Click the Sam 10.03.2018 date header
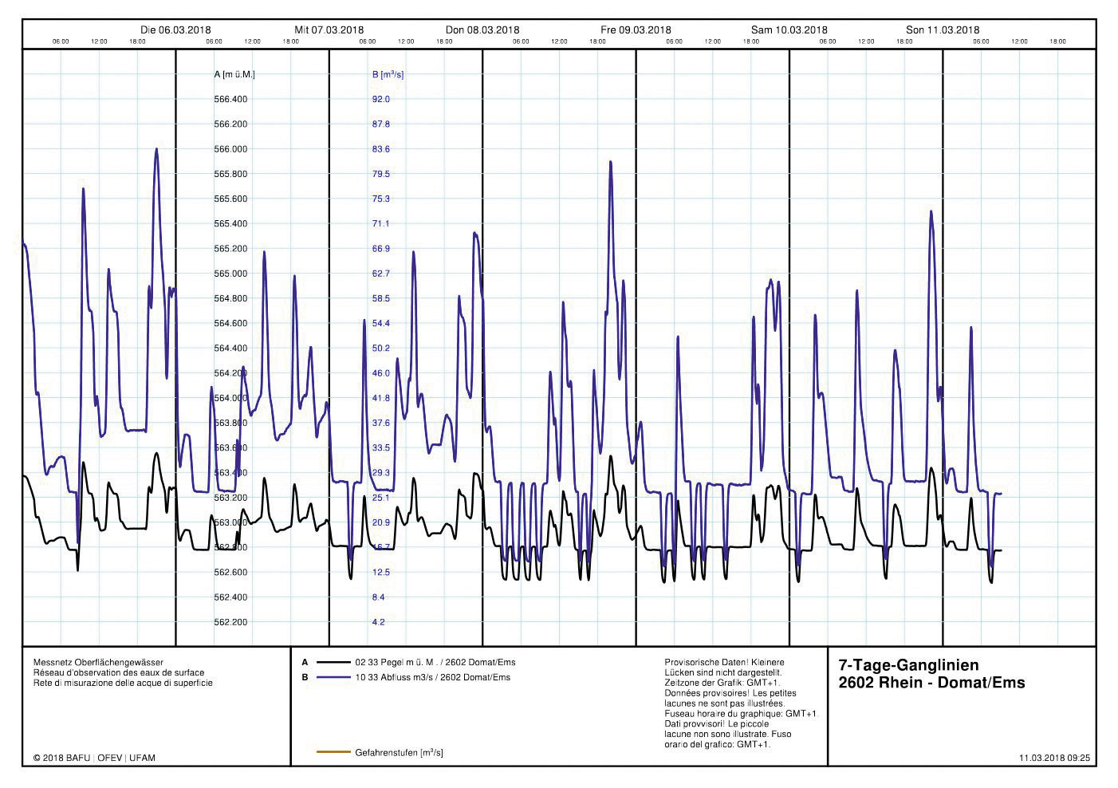This screenshot has height=788, width=1118. [x=789, y=30]
